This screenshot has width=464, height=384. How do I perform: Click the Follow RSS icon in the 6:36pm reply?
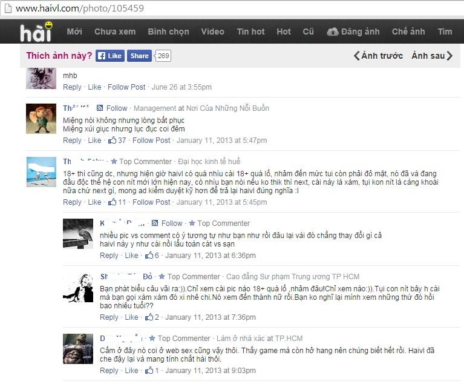[x=154, y=223]
